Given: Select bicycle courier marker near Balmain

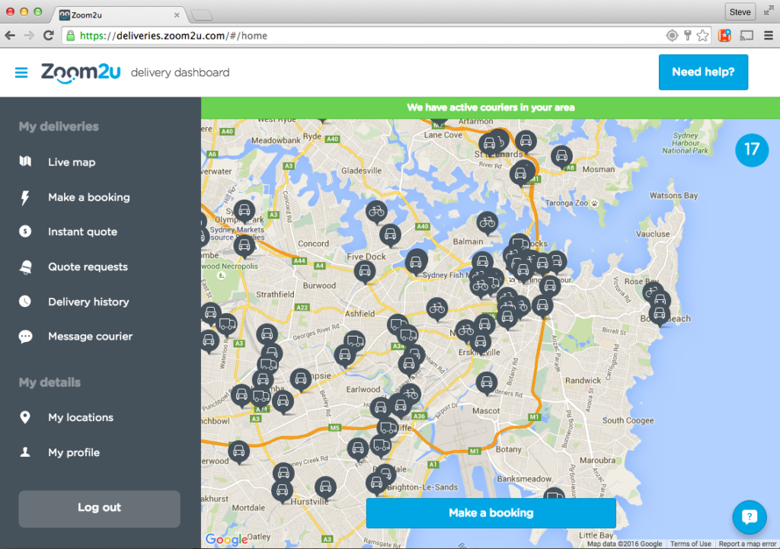Looking at the screenshot, I should pos(487,223).
